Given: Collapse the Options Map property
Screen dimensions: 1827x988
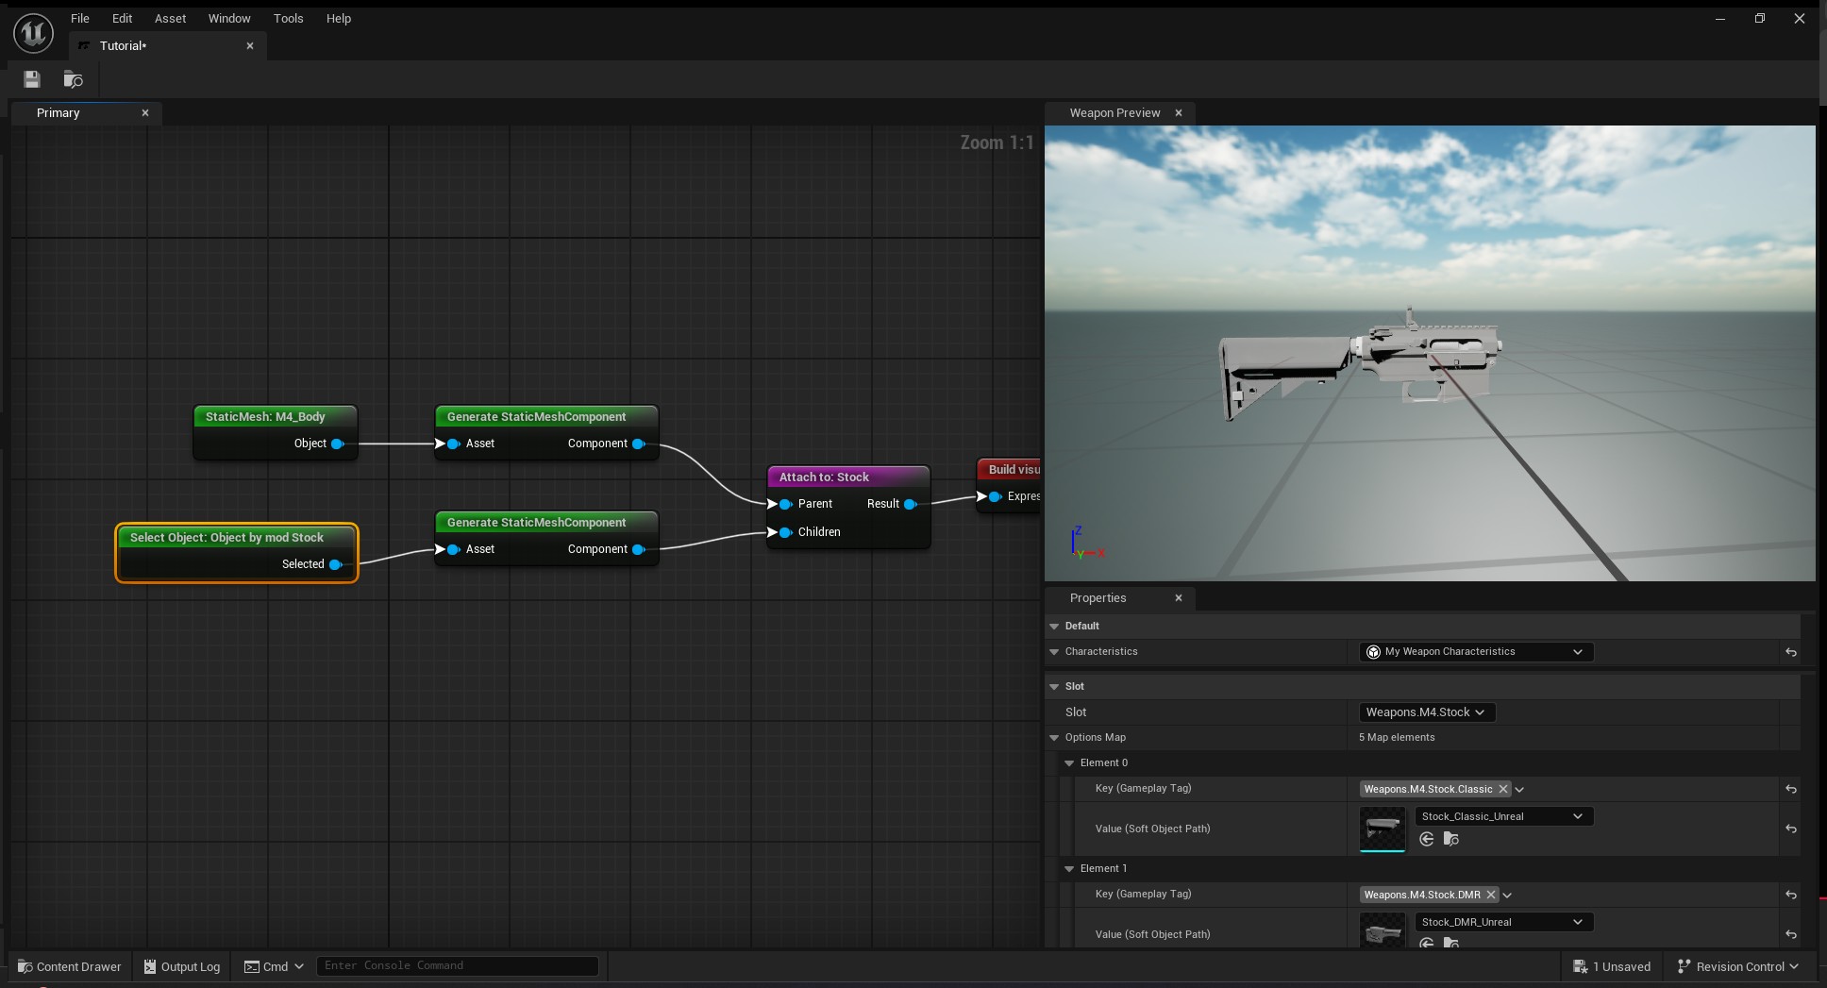Looking at the screenshot, I should 1054,738.
